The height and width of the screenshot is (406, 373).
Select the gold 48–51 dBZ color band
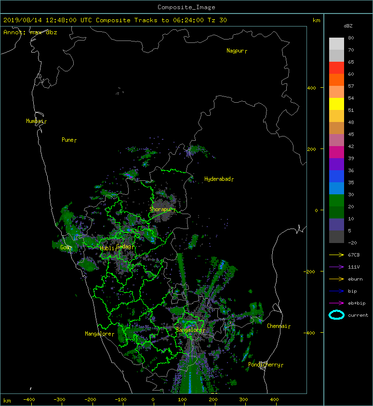click(x=336, y=116)
